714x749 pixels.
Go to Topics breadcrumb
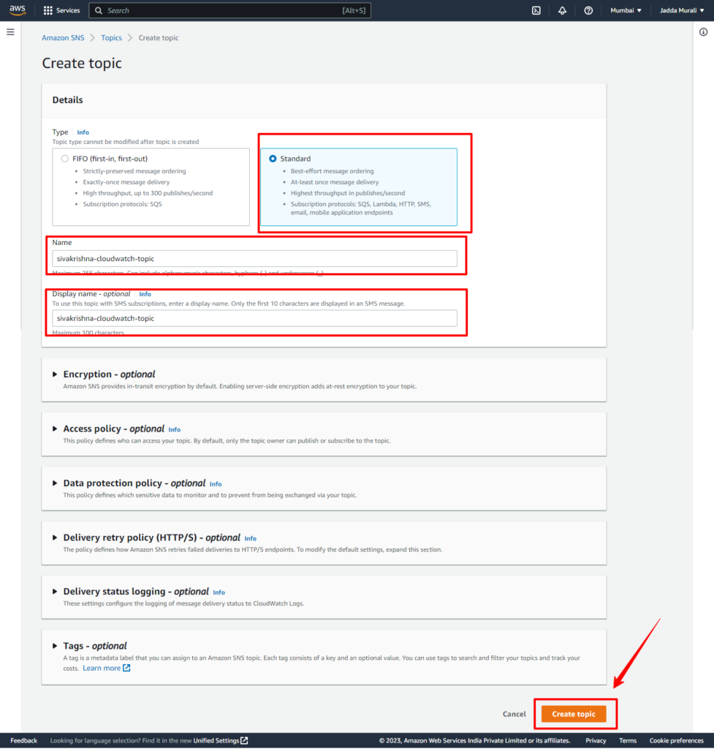(111, 38)
